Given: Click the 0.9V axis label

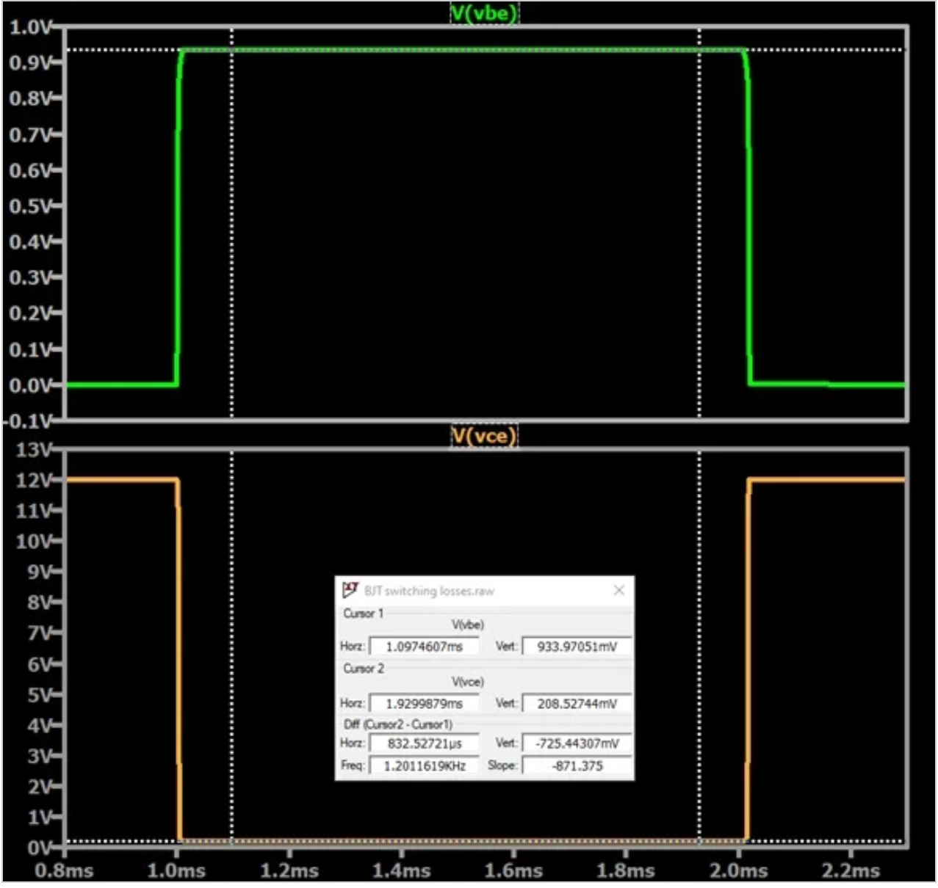Looking at the screenshot, I should tap(29, 62).
